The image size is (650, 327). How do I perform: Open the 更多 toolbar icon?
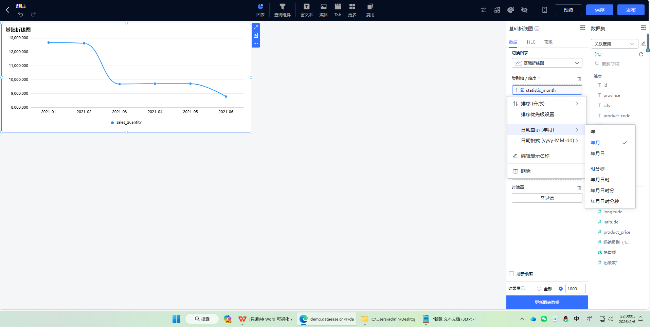tap(352, 10)
